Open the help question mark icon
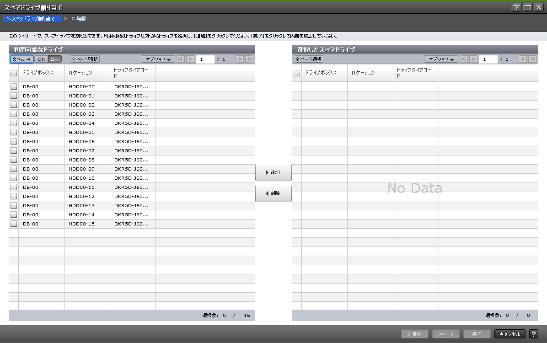Viewport: 547px width, 343px height. pos(533,334)
